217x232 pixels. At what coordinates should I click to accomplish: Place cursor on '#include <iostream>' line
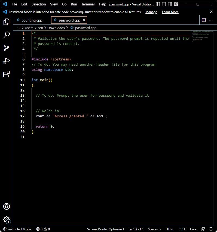[51, 59]
